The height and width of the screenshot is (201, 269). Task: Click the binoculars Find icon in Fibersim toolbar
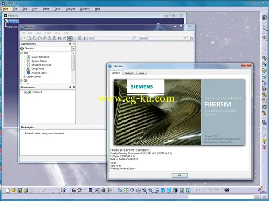pyautogui.click(x=59, y=38)
